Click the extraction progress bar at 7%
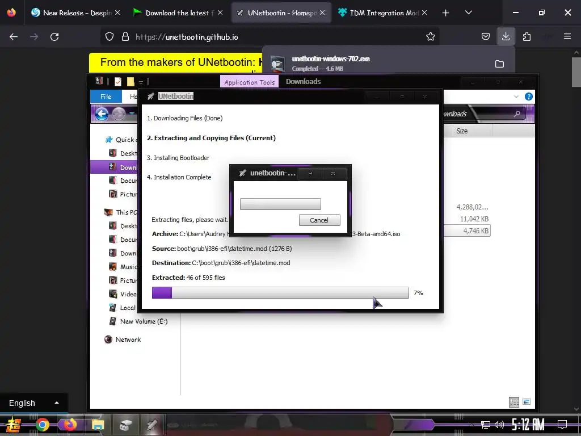The height and width of the screenshot is (436, 581). coord(280,292)
